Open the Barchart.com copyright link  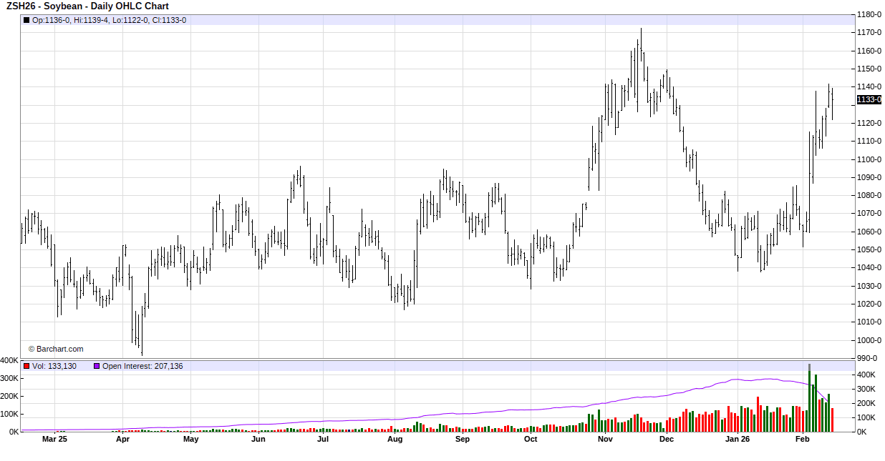(56, 349)
